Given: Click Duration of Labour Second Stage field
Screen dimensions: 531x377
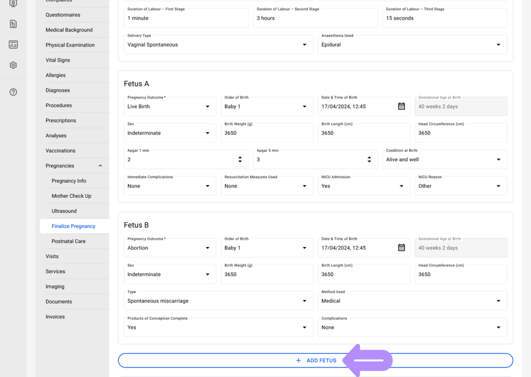Looking at the screenshot, I should pyautogui.click(x=315, y=18).
